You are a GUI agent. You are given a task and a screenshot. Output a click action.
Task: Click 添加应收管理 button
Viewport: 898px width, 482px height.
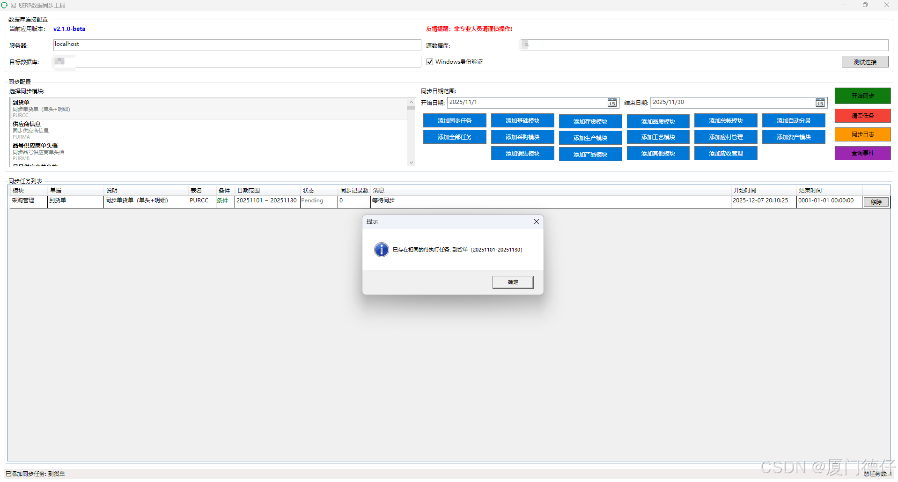726,154
